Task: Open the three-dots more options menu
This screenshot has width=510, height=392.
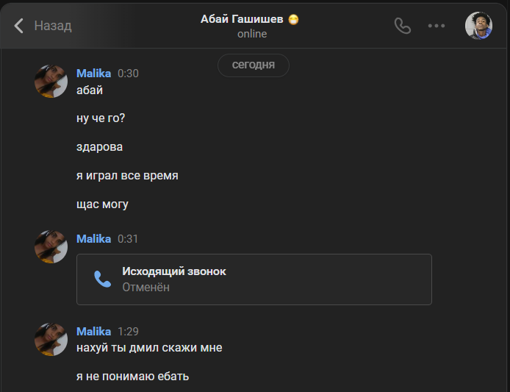Action: pos(437,26)
